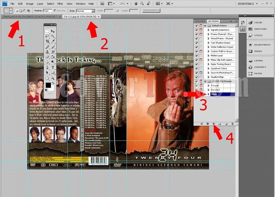Image resolution: width=275 pixels, height=197 pixels.
Task: Toggle checkmark for Vignette (selection) action
Action: tap(197, 30)
